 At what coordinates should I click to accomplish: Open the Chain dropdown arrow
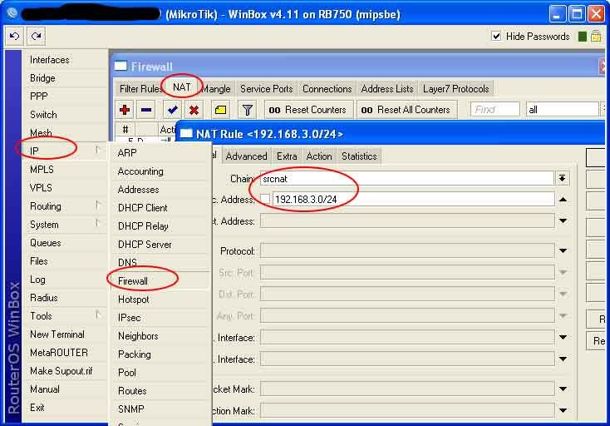click(x=562, y=178)
